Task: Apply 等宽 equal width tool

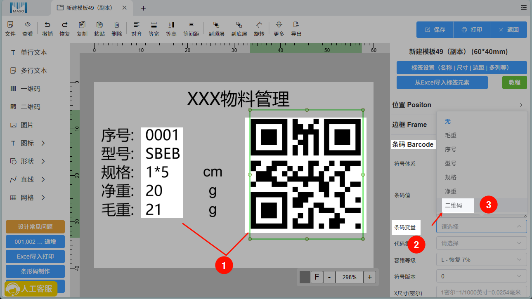Action: click(154, 25)
